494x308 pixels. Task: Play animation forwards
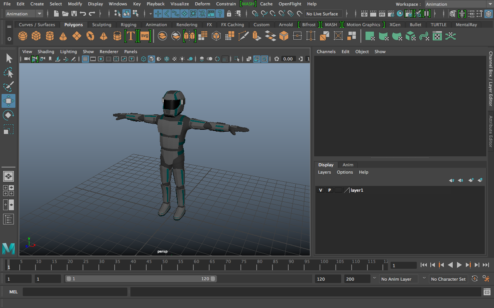[x=459, y=265]
